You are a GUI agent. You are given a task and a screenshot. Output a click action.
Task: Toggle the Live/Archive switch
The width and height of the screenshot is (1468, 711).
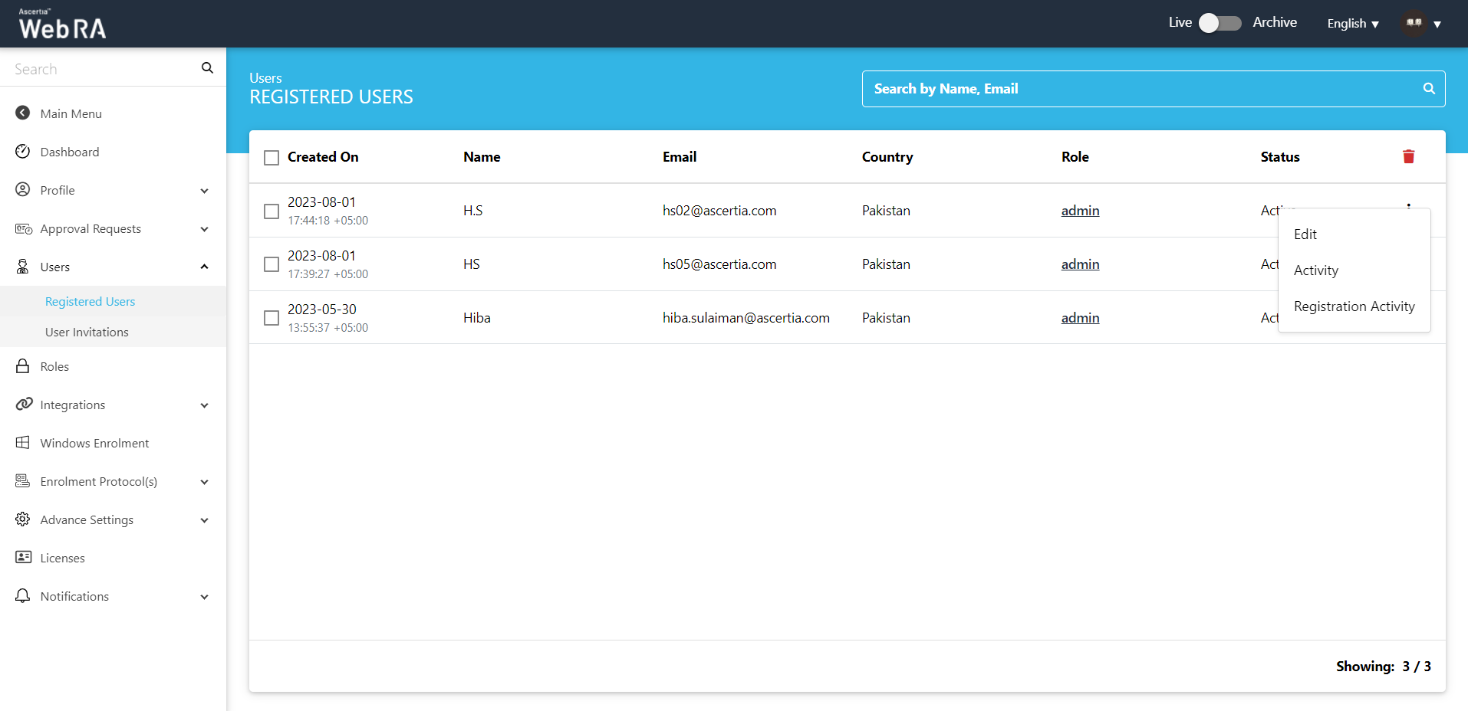click(x=1219, y=23)
